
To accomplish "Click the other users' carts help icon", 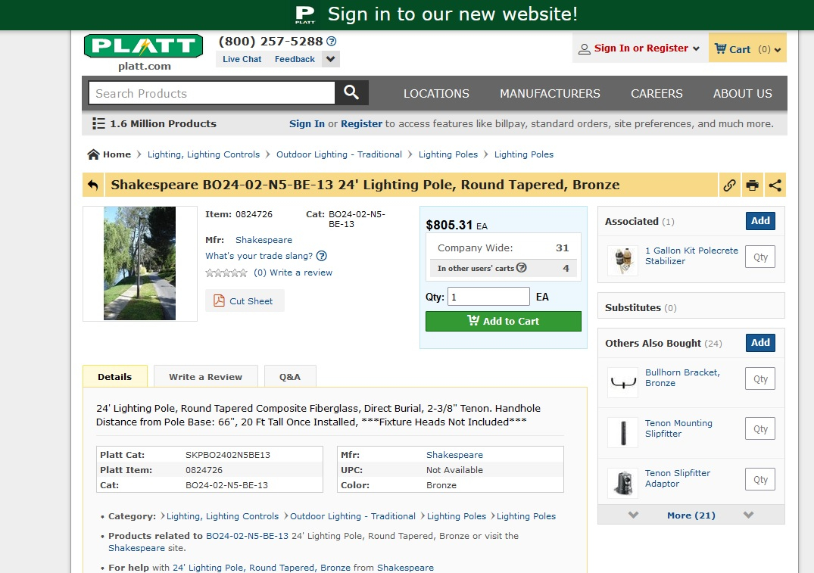I will coord(522,267).
